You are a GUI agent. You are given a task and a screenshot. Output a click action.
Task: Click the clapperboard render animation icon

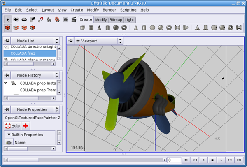(74, 19)
